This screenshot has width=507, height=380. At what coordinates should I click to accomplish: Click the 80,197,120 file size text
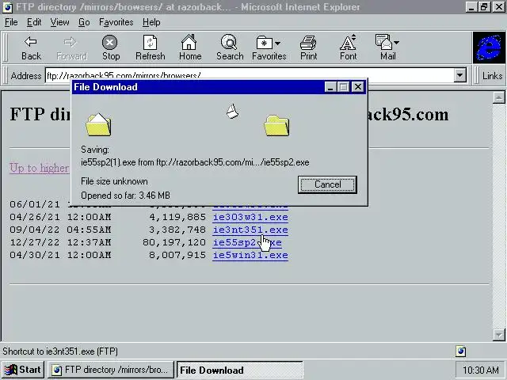click(174, 242)
